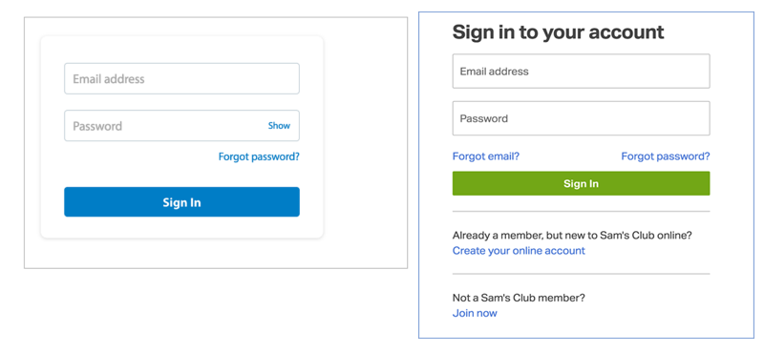Click Already a member, but new text
764x353 pixels.
coord(572,235)
